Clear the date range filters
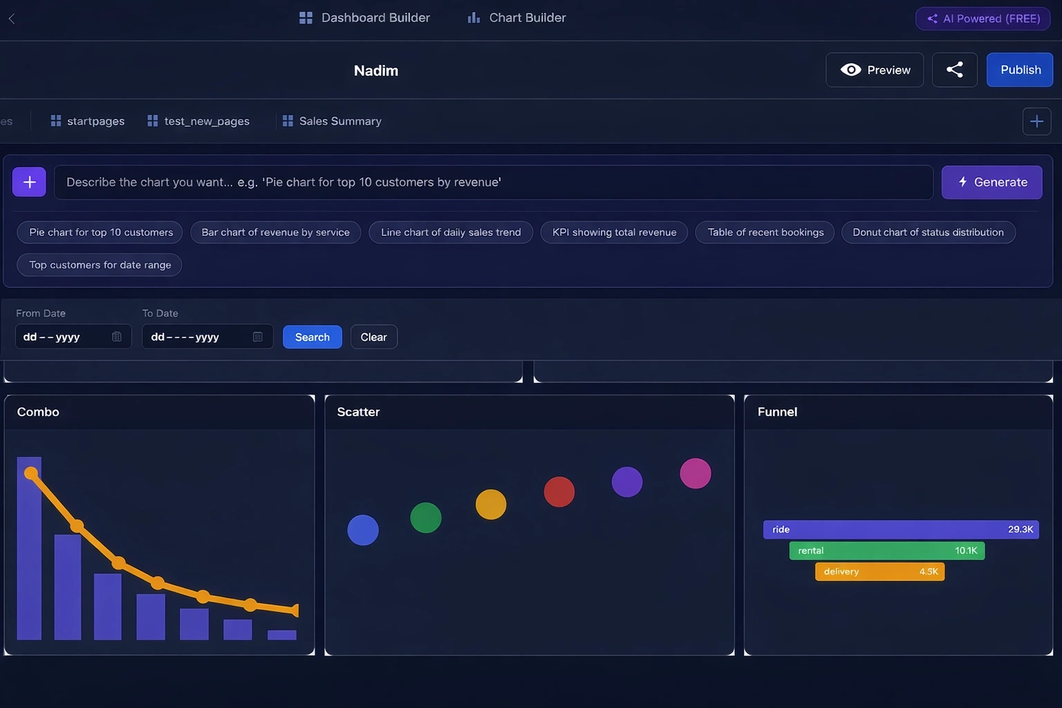 (373, 337)
